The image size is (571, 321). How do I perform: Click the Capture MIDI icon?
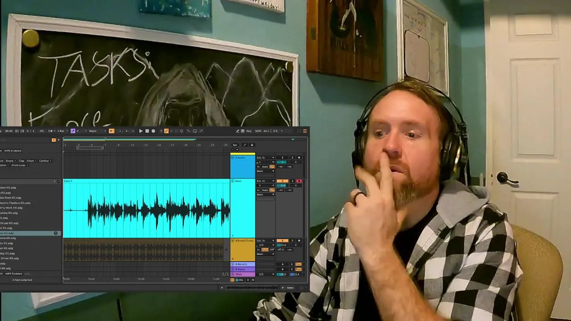coord(176,131)
